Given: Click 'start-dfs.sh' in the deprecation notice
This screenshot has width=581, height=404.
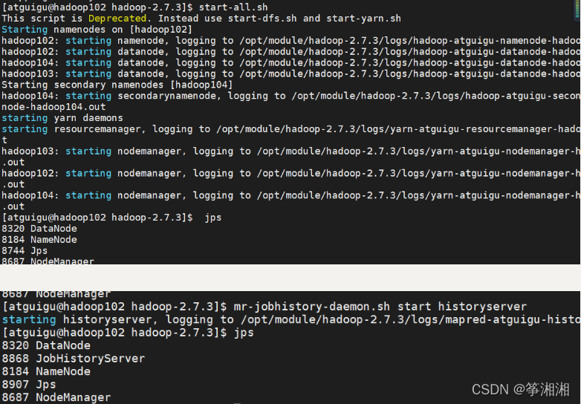Looking at the screenshot, I should click(262, 19).
